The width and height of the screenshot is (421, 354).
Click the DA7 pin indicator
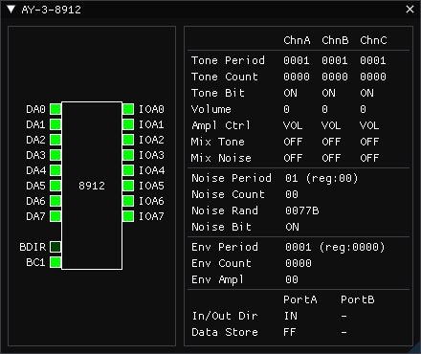coord(55,216)
